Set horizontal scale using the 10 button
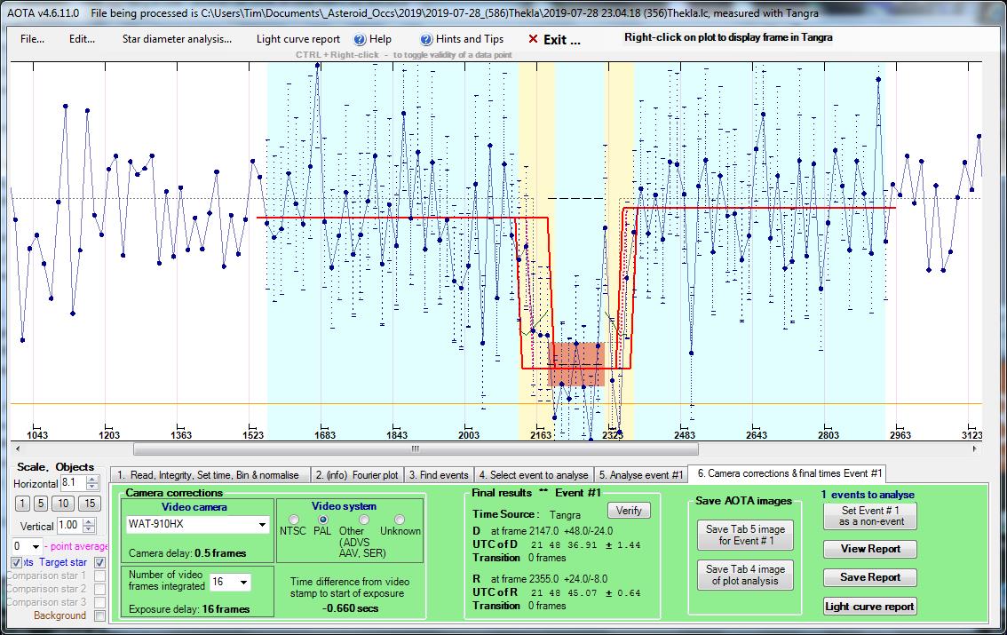 tap(64, 504)
